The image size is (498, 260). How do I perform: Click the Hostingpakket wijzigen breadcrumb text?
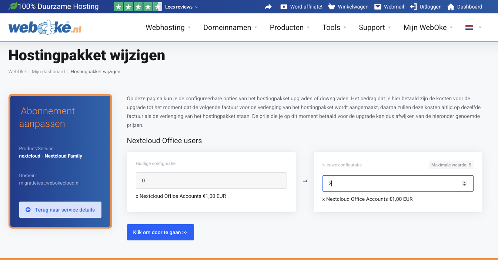coord(96,72)
